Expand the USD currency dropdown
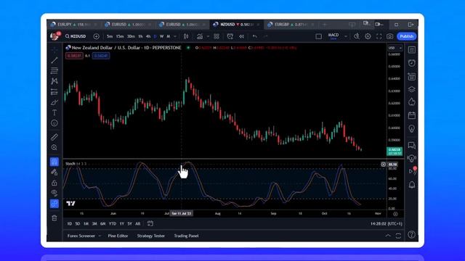 pyautogui.click(x=395, y=48)
